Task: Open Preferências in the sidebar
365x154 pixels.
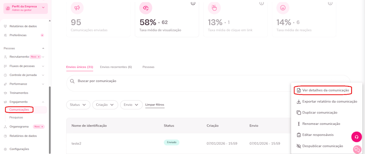Action: point(18,35)
